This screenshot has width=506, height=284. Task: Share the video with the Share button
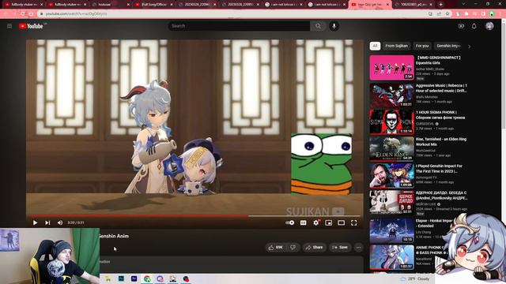[314, 247]
